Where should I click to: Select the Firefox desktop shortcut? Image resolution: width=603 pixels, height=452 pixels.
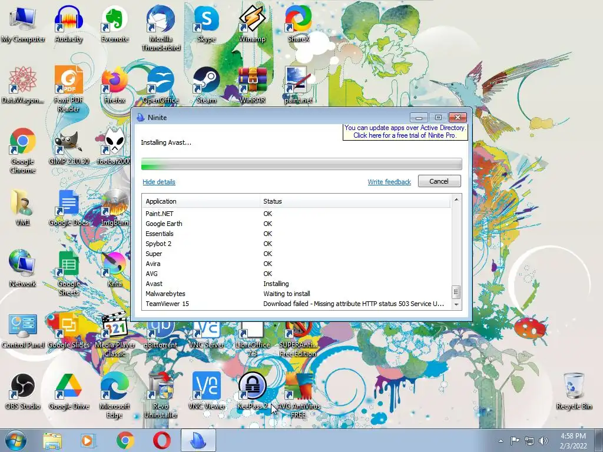point(115,85)
